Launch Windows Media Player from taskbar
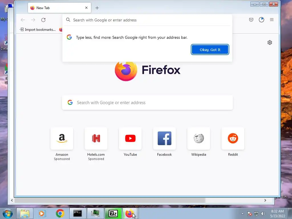 click(42, 213)
